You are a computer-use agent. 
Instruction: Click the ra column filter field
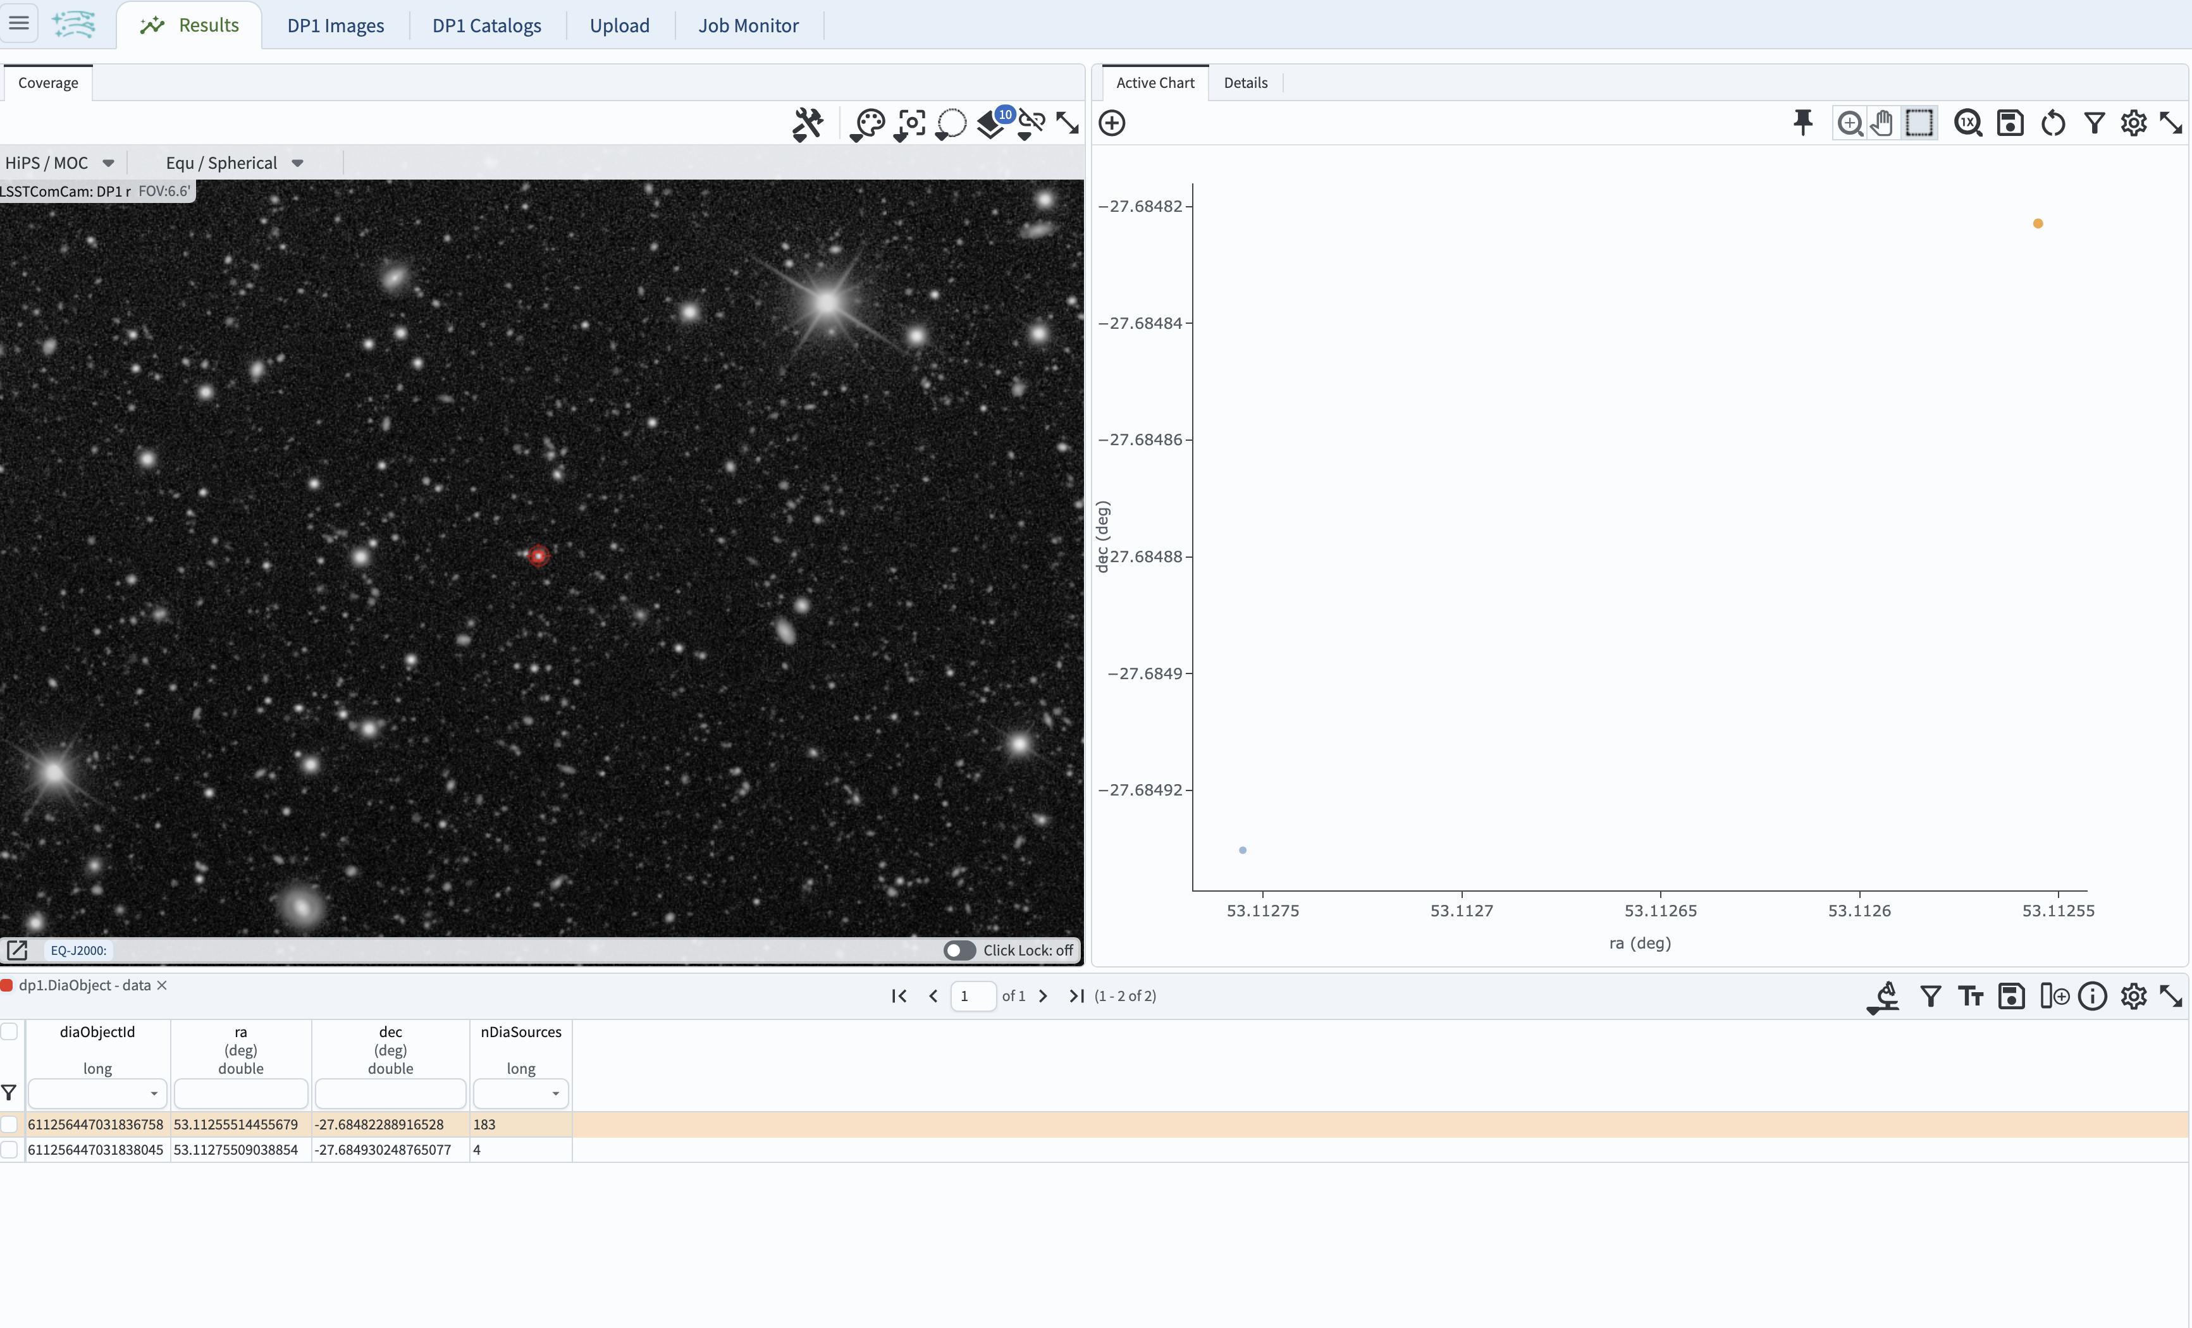tap(240, 1093)
